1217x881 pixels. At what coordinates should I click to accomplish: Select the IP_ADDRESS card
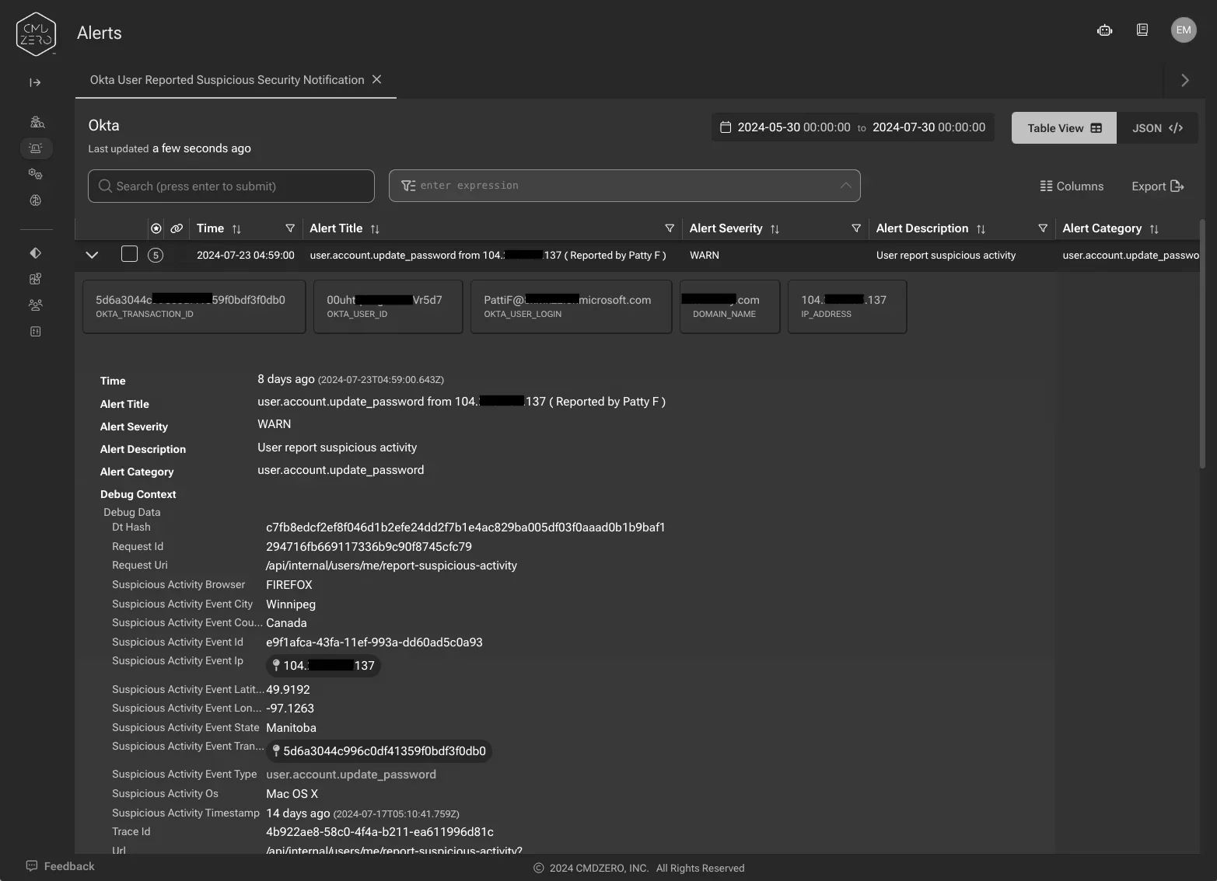pos(847,307)
